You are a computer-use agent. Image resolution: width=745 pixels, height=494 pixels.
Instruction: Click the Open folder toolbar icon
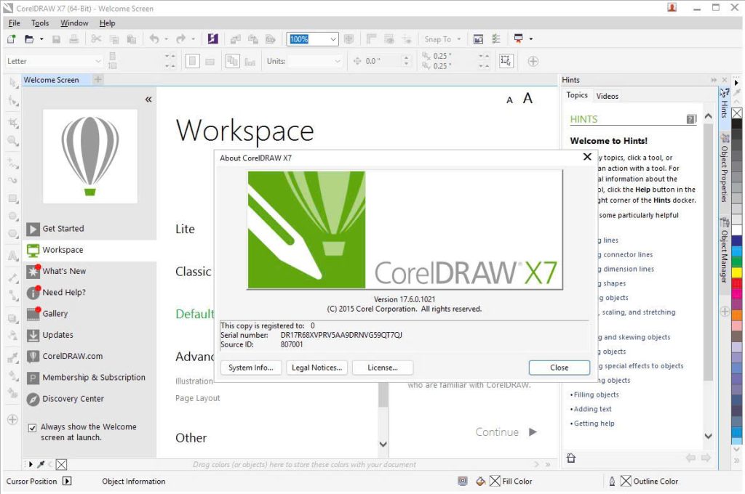(x=30, y=39)
